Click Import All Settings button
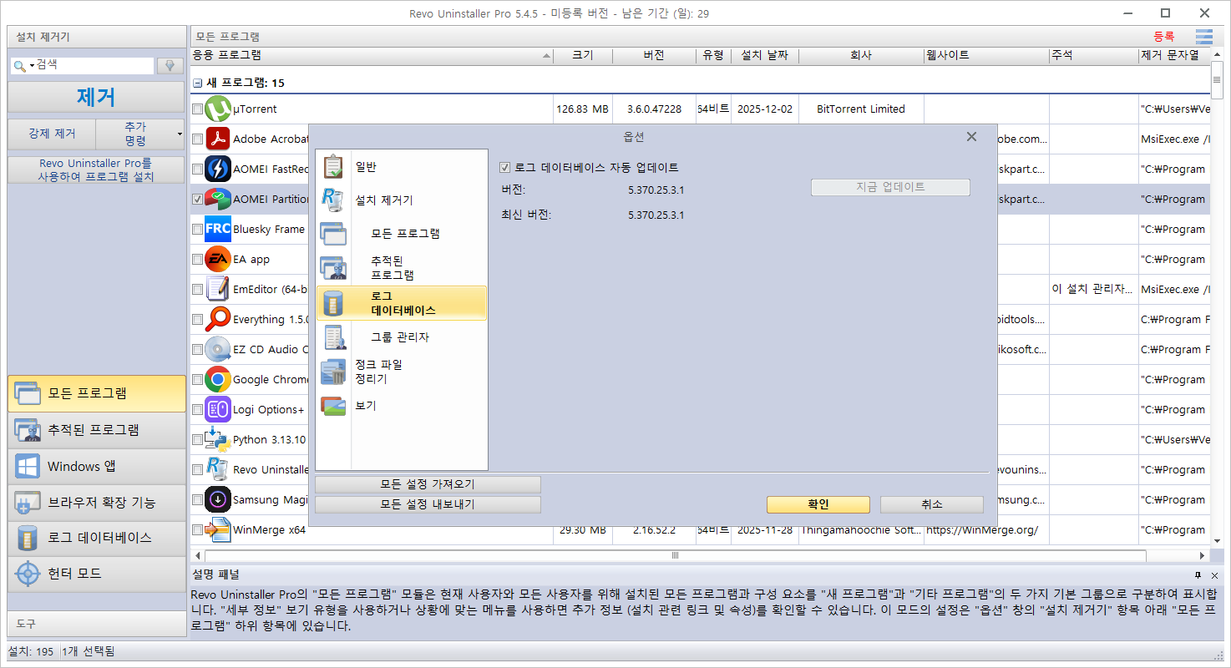Image resolution: width=1231 pixels, height=668 pixels. (428, 484)
